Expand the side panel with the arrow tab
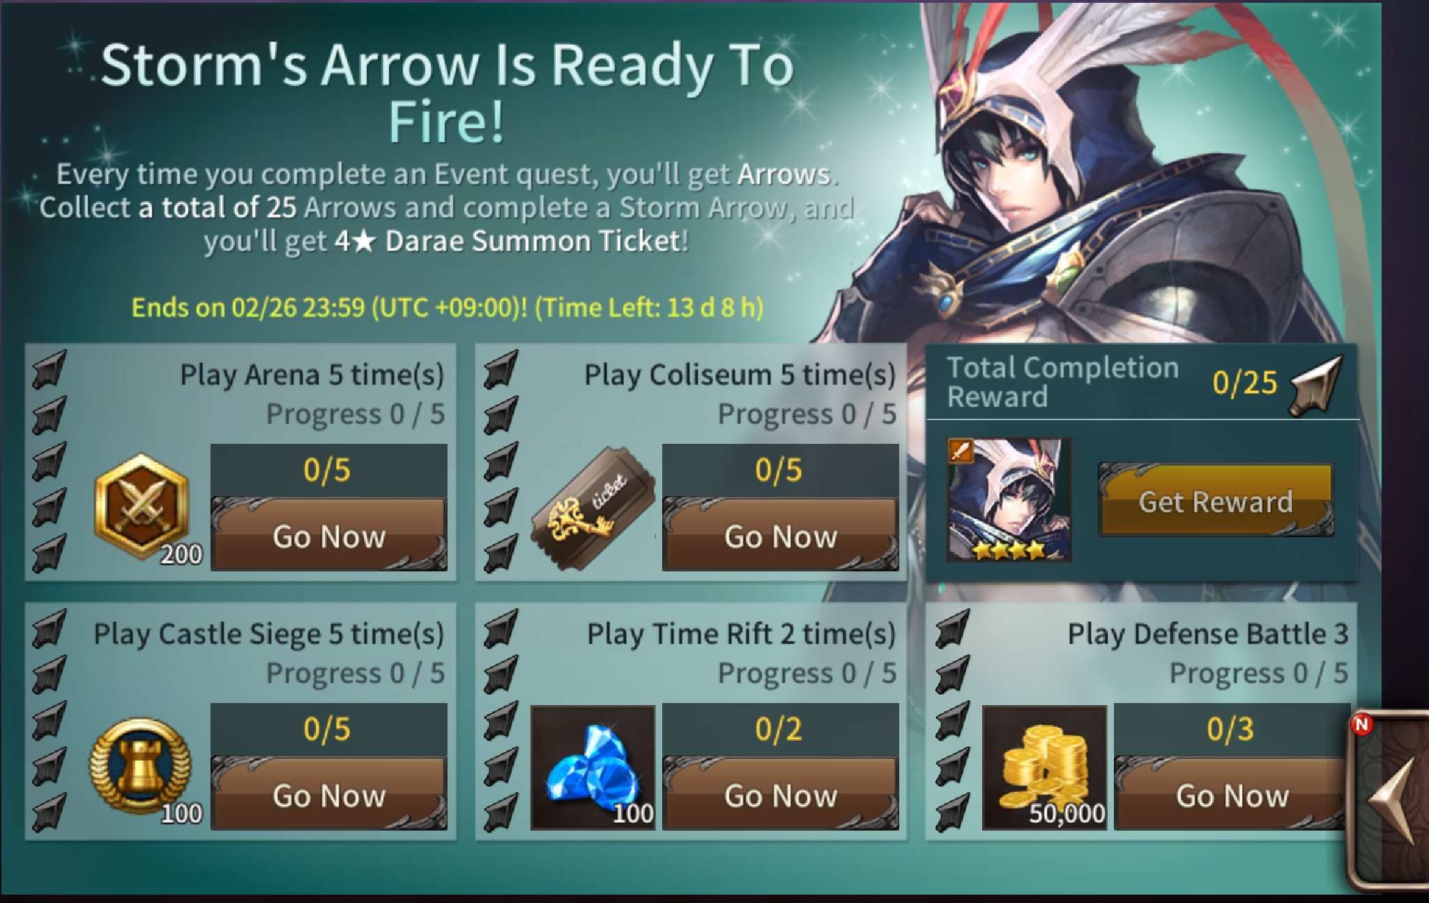The image size is (1429, 903). click(1391, 801)
